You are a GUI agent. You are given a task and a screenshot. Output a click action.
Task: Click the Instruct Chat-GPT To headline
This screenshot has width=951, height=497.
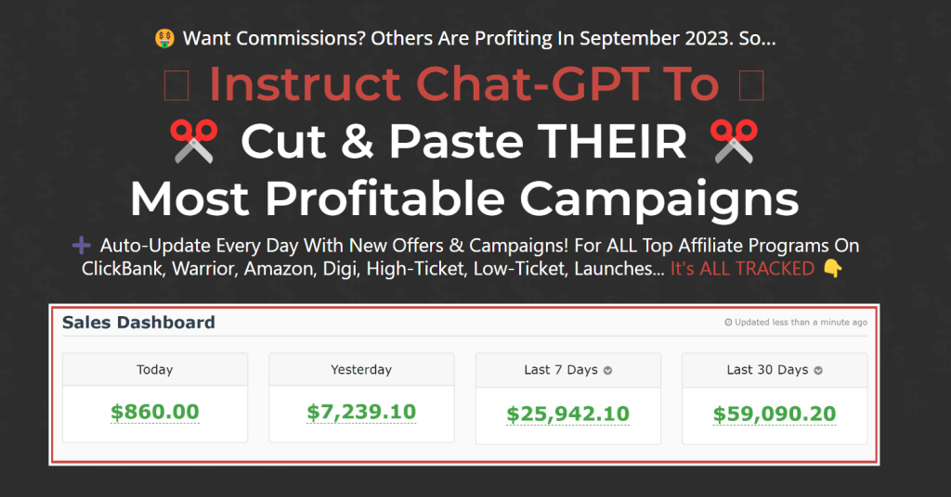tap(464, 83)
